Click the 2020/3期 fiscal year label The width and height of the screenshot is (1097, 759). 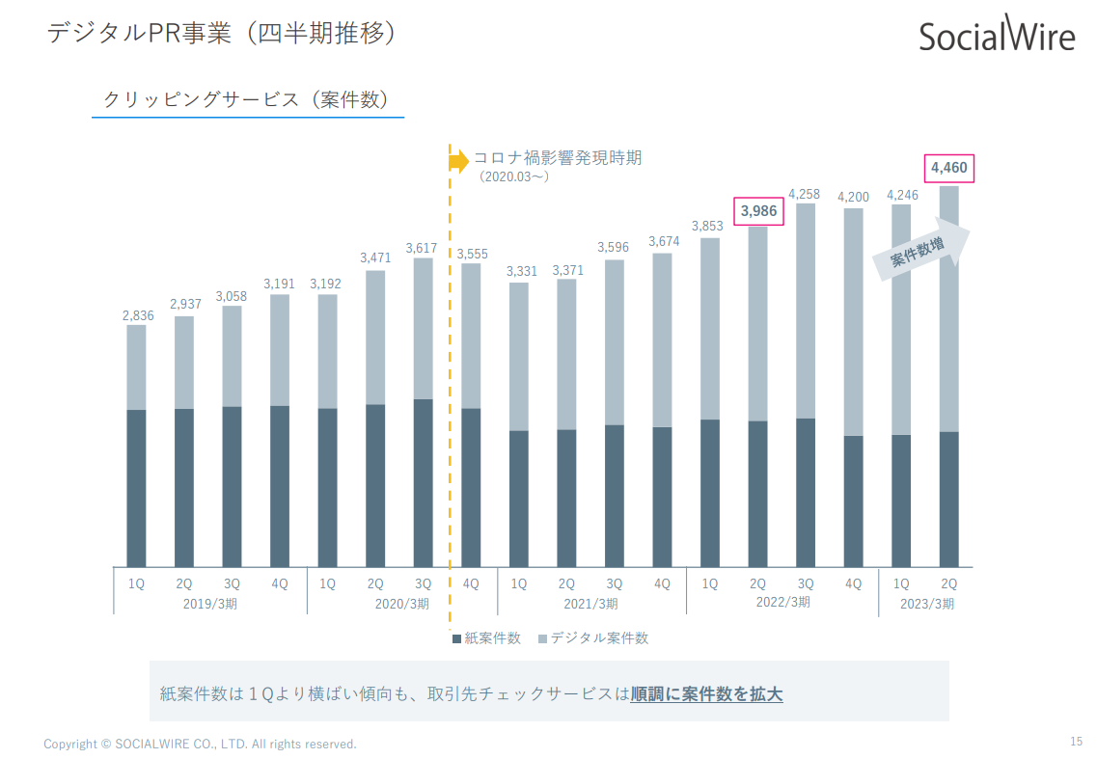pyautogui.click(x=402, y=604)
